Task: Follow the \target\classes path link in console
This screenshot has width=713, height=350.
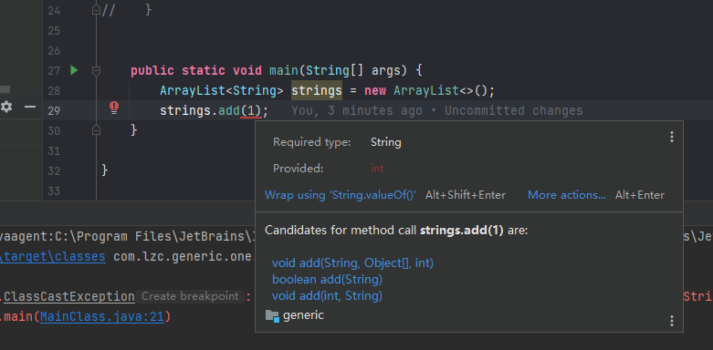Action: coord(53,256)
